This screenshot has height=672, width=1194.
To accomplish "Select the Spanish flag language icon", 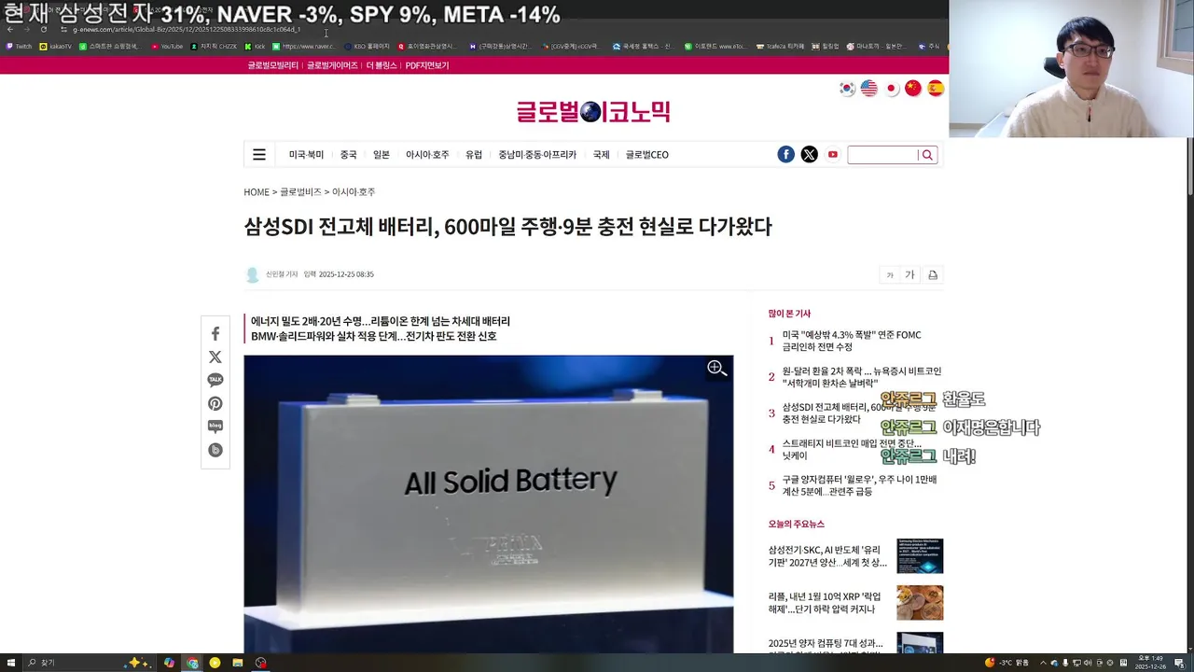I will (935, 89).
